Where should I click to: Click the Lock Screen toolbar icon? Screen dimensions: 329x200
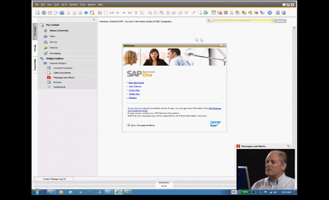pyautogui.click(x=92, y=13)
